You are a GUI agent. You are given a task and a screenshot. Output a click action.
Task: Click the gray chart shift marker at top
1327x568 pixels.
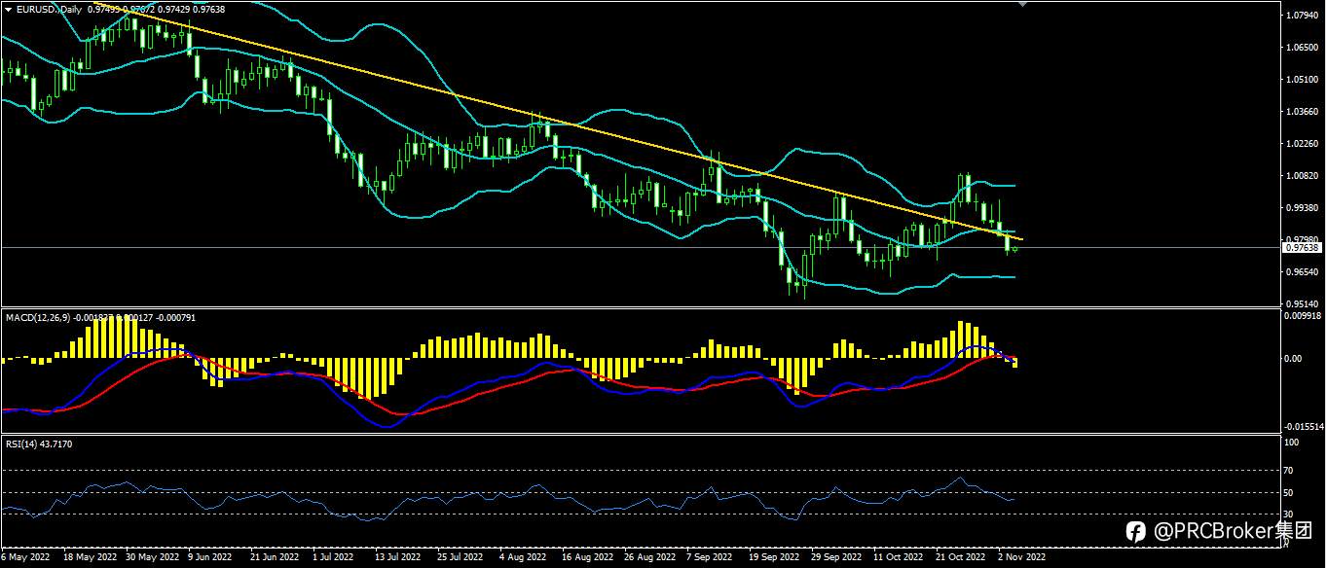point(1021,5)
